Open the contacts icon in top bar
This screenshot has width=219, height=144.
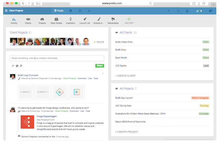tap(71, 11)
